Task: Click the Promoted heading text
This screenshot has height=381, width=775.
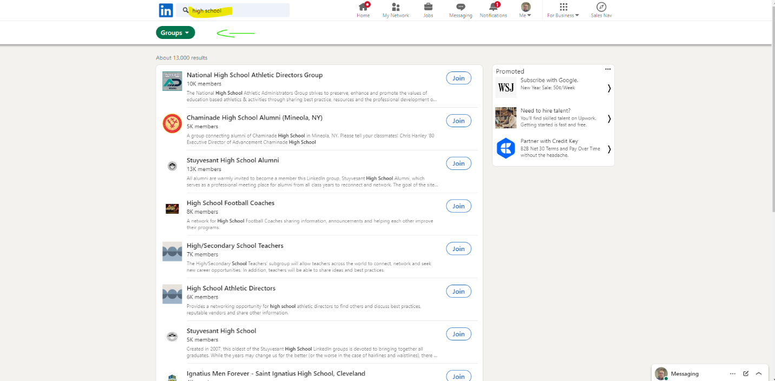Action: 510,71
